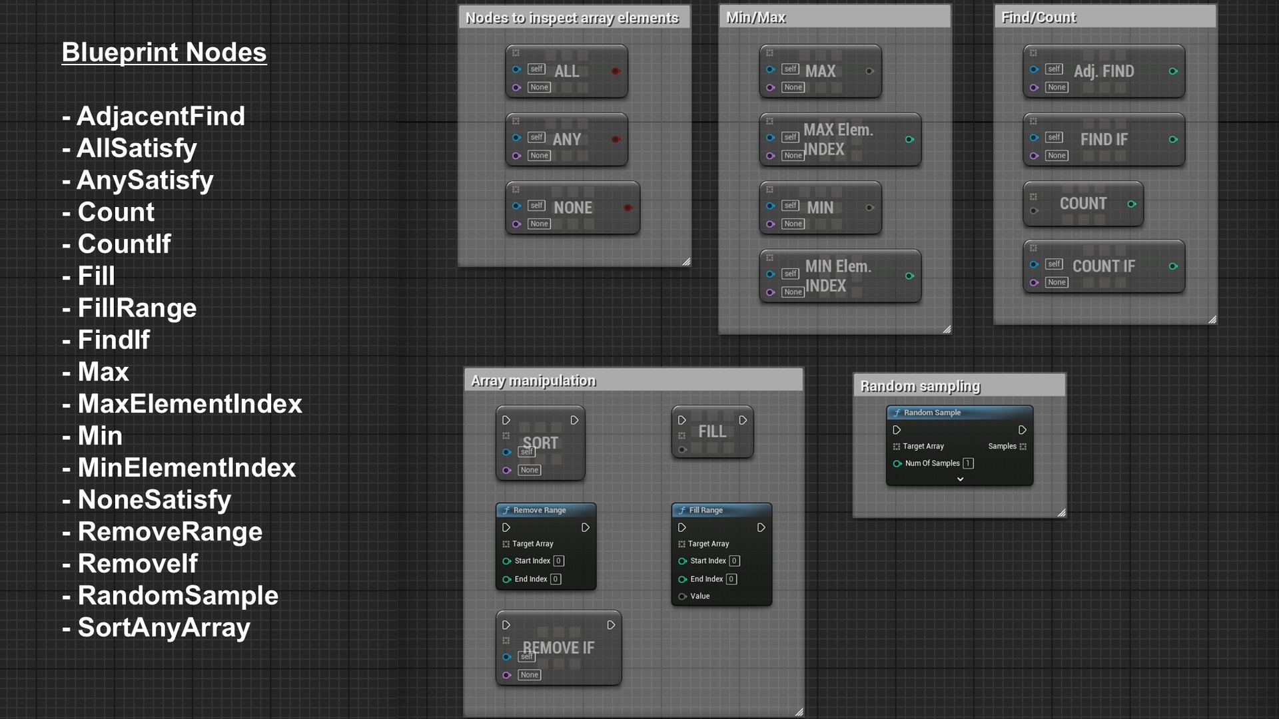This screenshot has width=1279, height=719.
Task: Click the Target Array pin on Random Sample
Action: point(897,446)
